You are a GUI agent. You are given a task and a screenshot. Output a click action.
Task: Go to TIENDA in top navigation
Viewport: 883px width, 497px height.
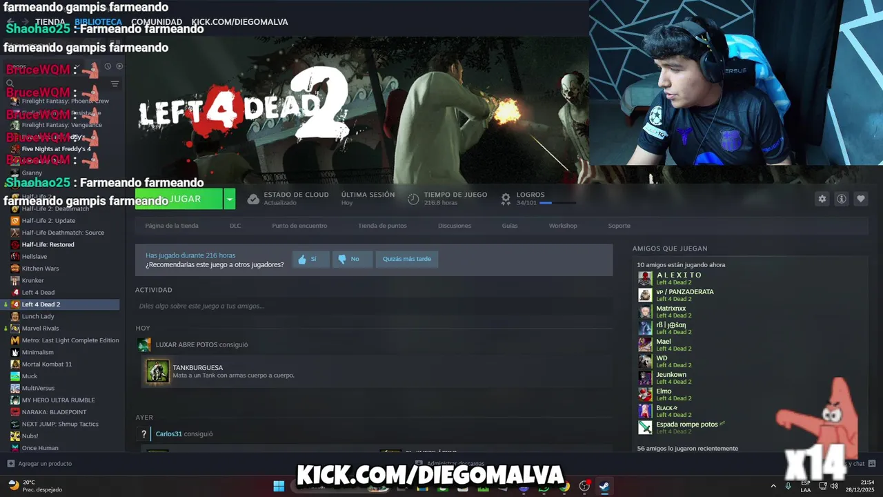click(x=50, y=22)
